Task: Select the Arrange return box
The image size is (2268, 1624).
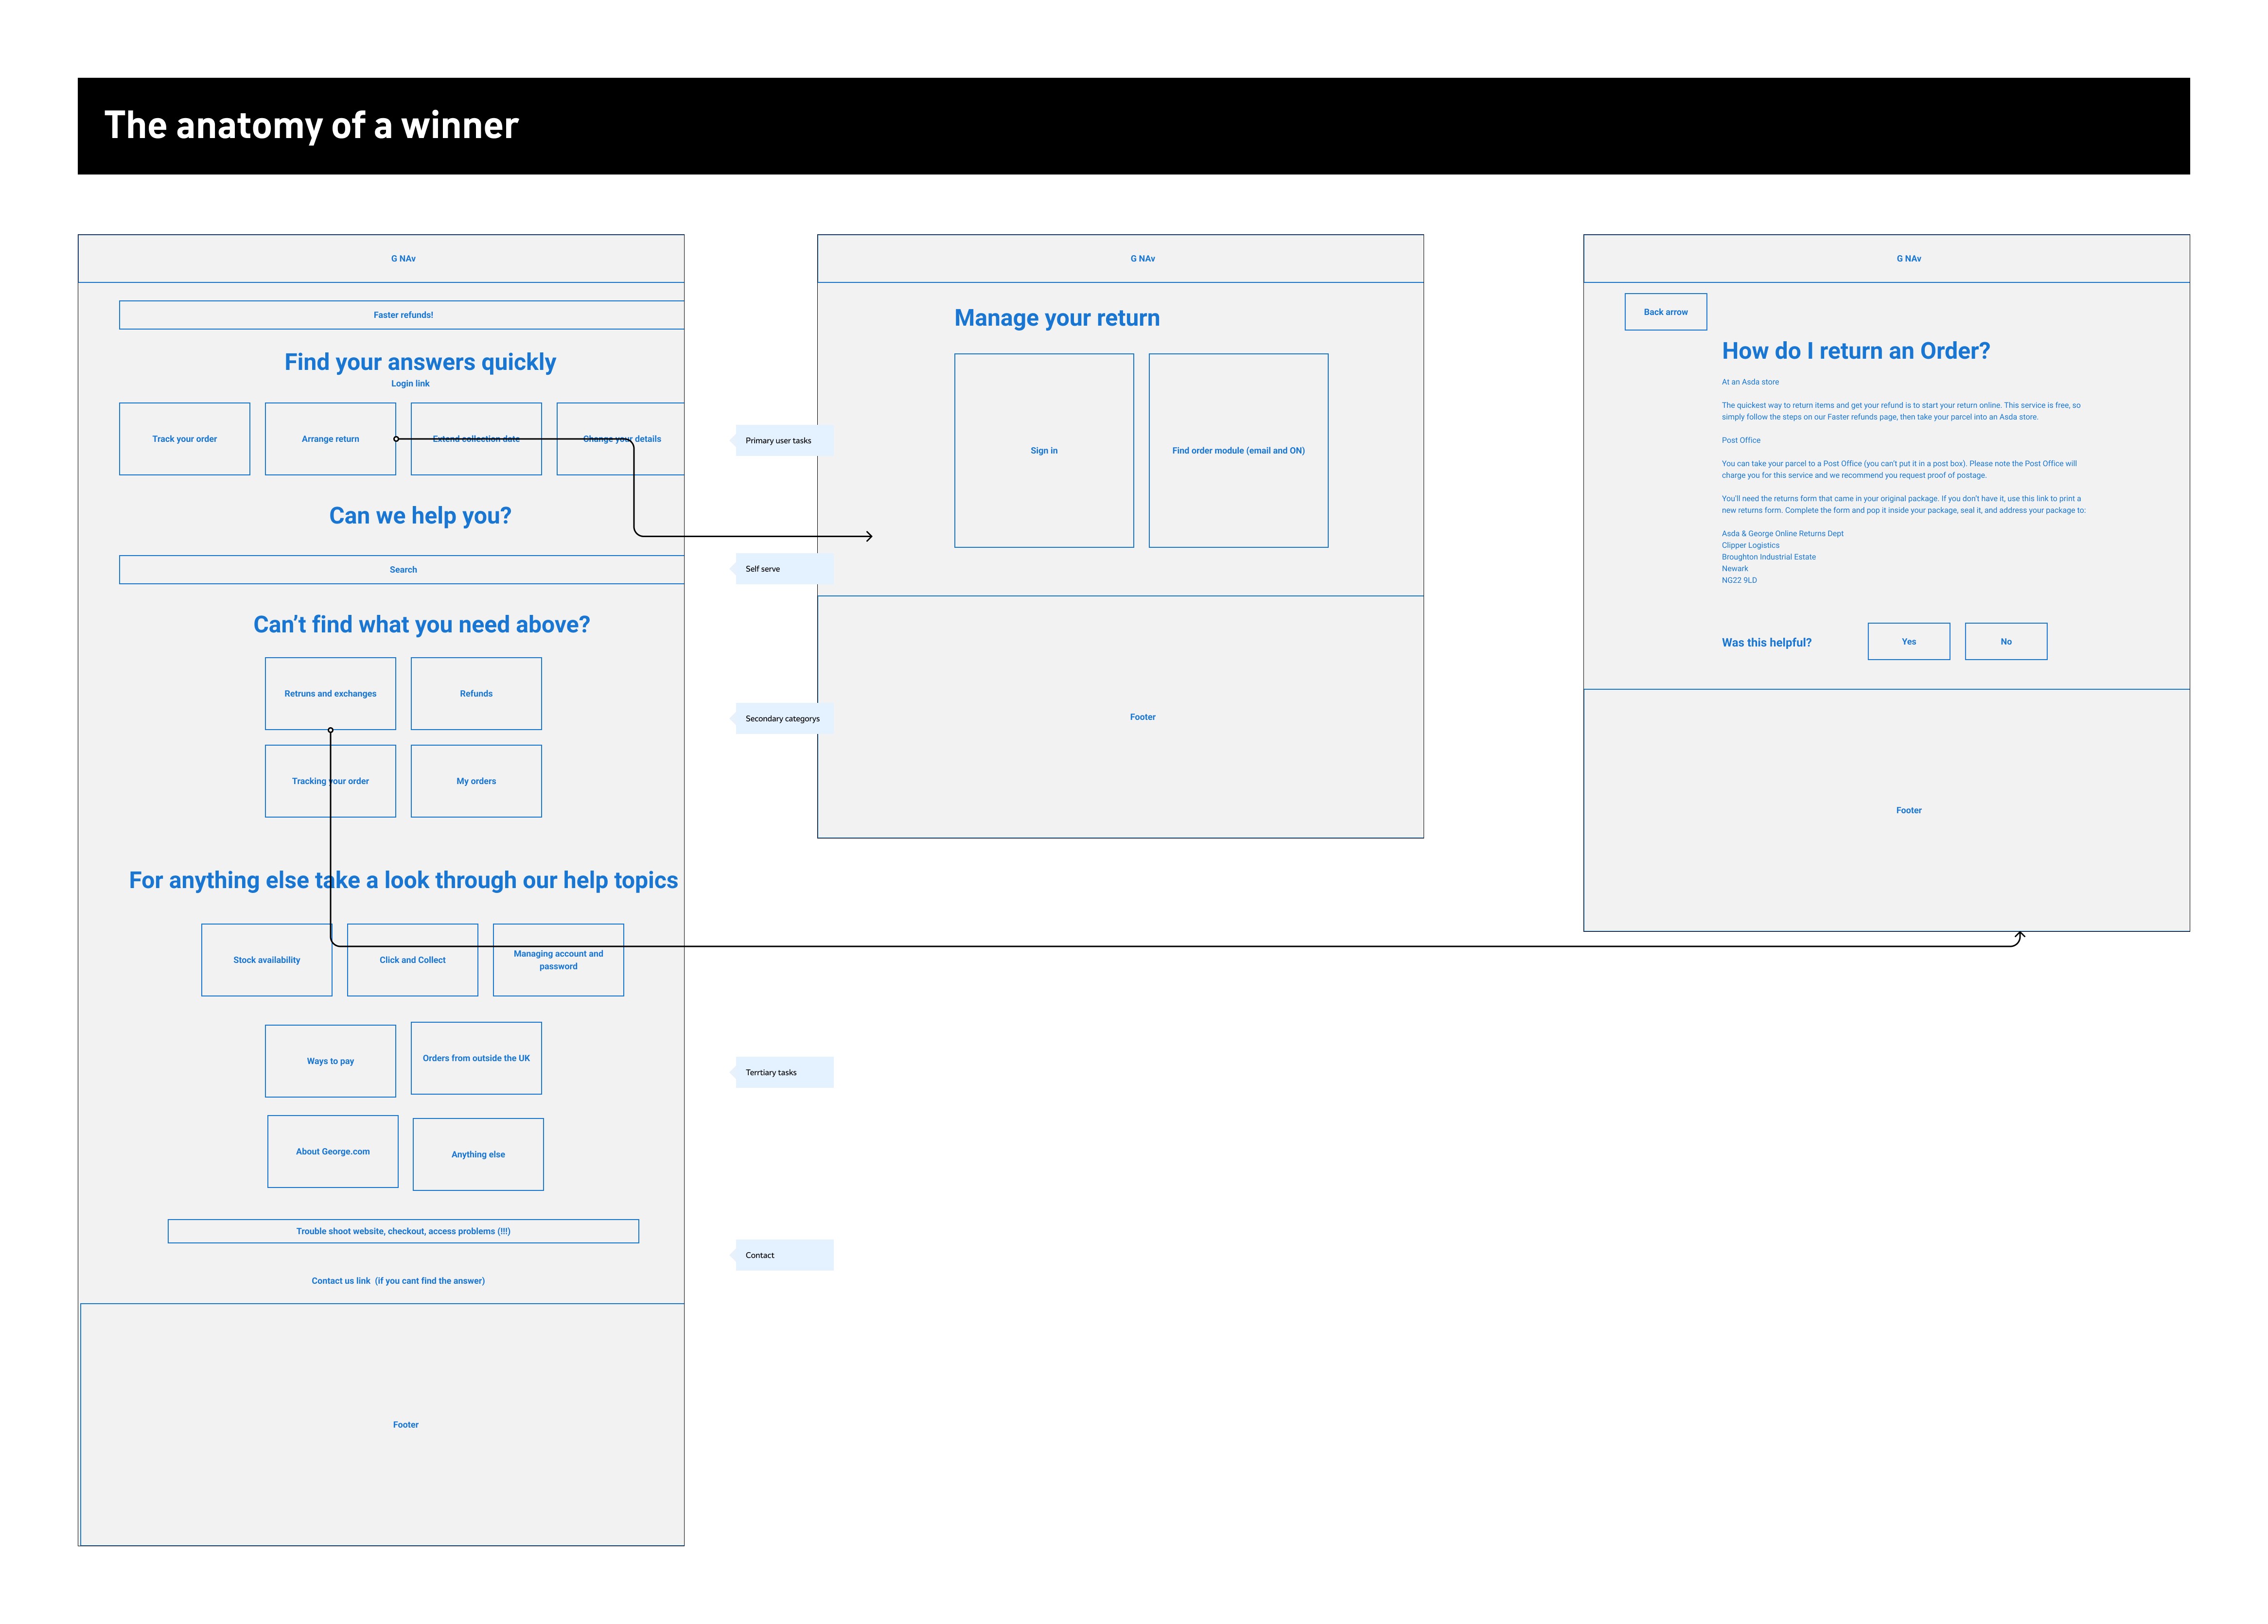Action: click(x=330, y=439)
